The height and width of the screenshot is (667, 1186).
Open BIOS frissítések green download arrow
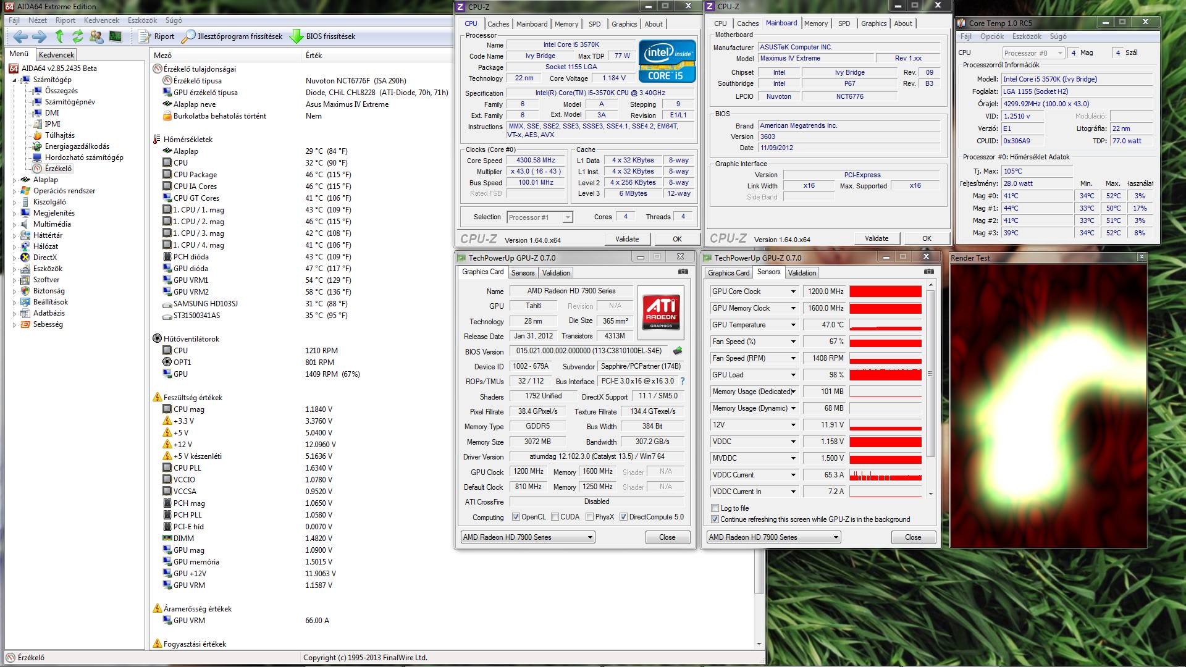[322, 36]
